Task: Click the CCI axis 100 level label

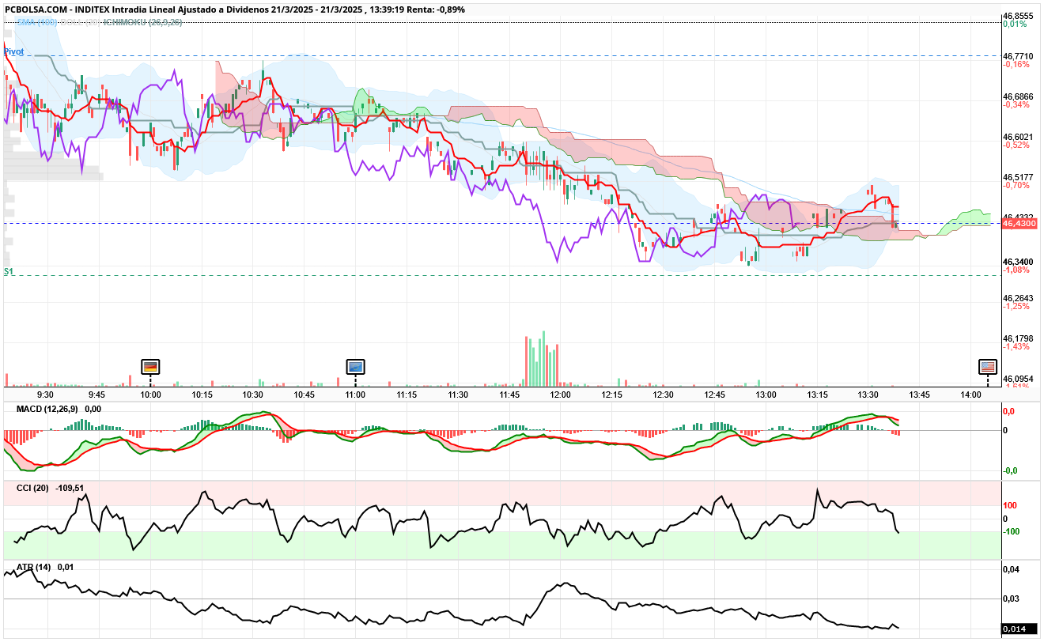Action: click(1010, 505)
